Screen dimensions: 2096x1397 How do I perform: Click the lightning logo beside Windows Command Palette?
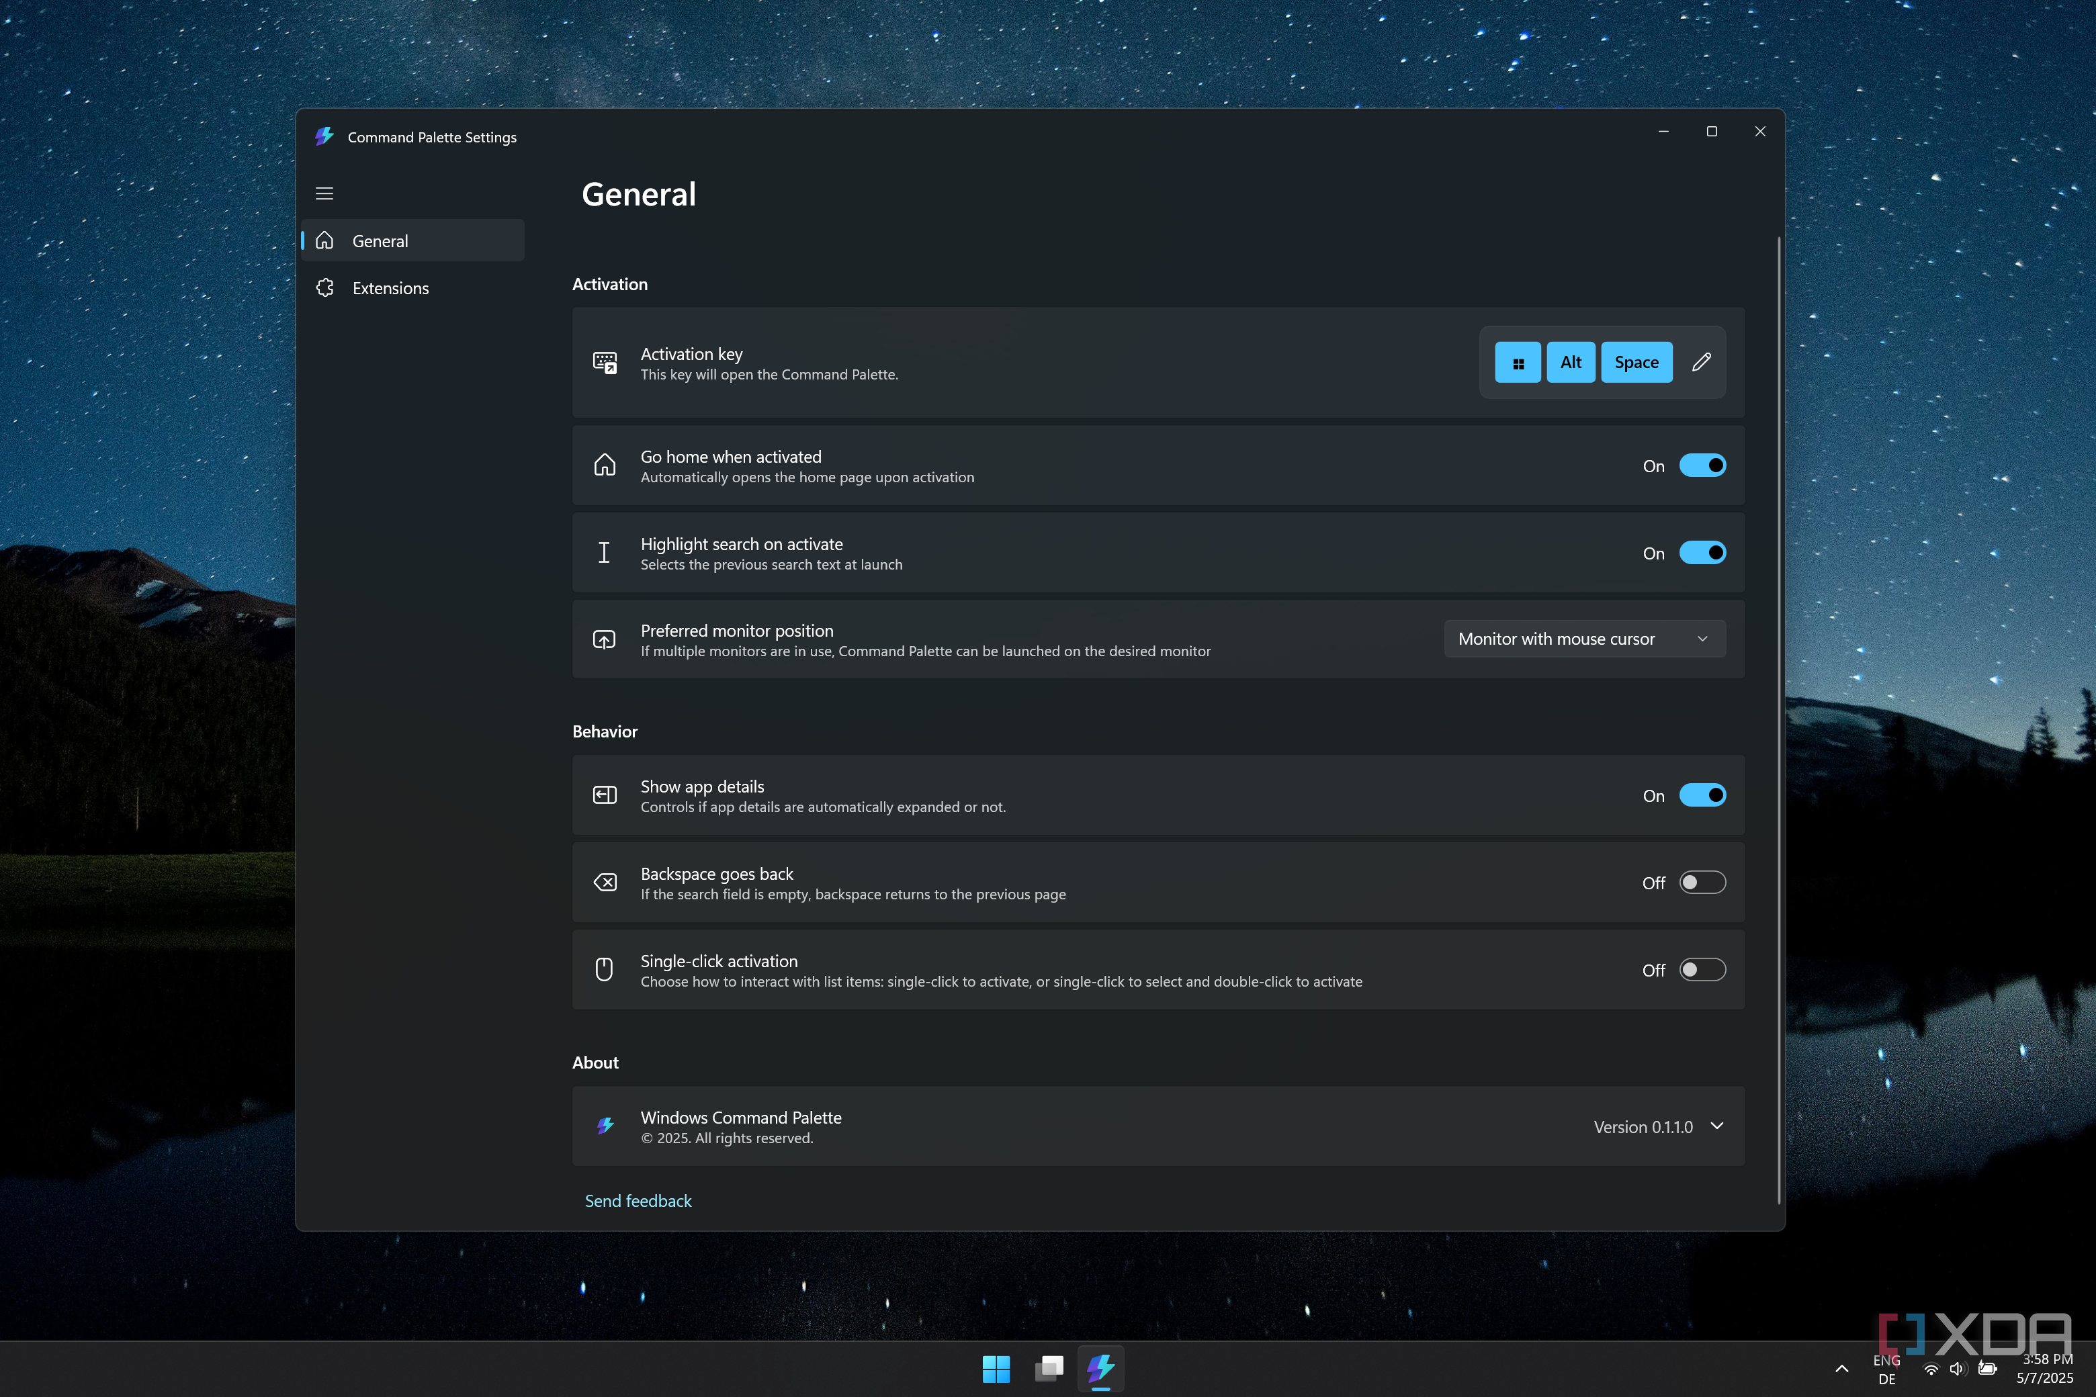[x=605, y=1126]
